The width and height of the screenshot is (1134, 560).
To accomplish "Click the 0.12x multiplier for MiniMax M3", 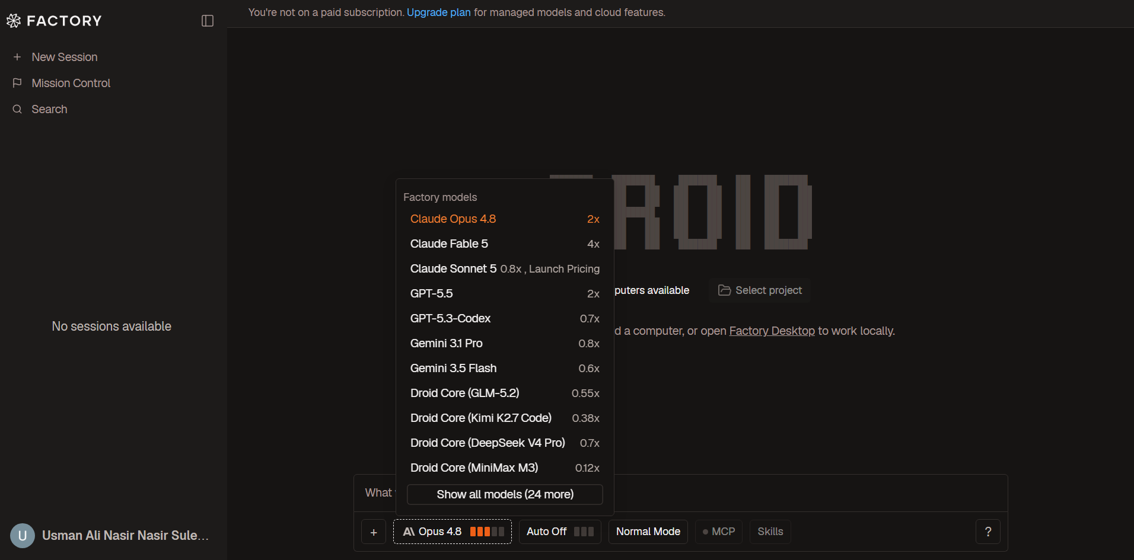I will tap(587, 468).
